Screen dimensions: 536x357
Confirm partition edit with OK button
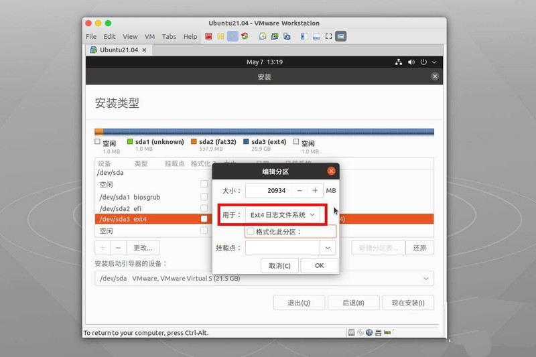319,265
